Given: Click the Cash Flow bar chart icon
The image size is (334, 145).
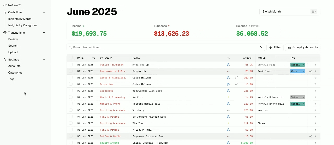Looking at the screenshot, I should (5, 12).
